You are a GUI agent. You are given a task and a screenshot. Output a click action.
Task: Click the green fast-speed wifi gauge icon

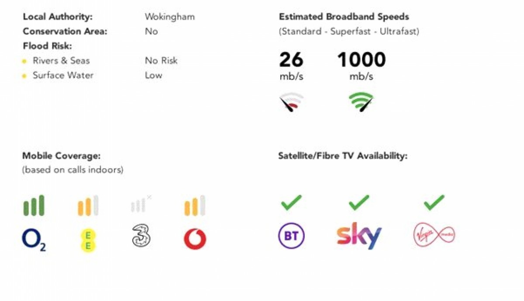point(361,102)
